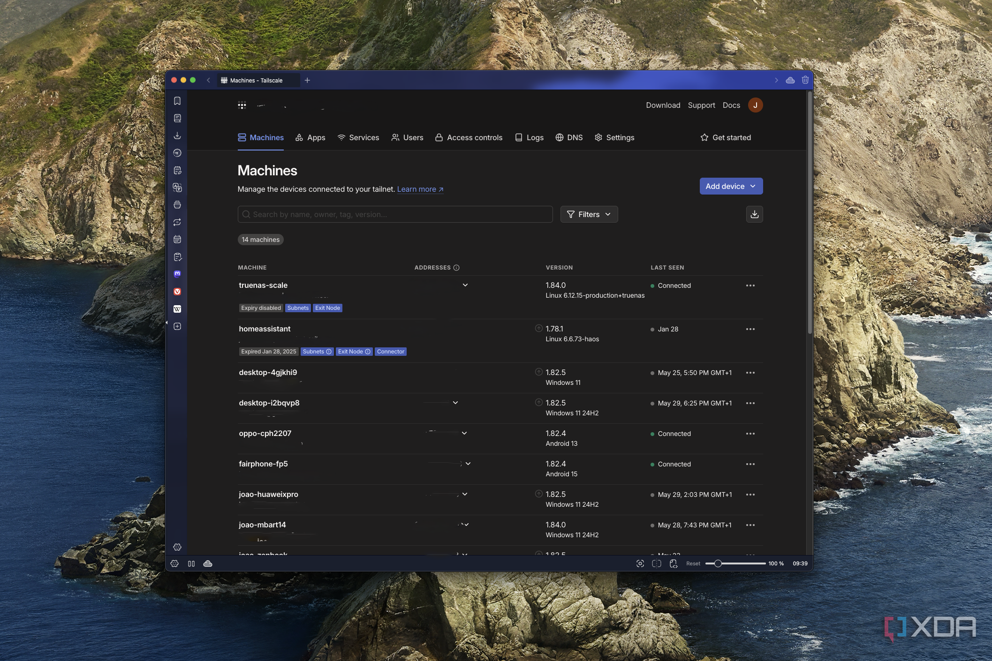Open the Mastodon web panel

click(177, 274)
